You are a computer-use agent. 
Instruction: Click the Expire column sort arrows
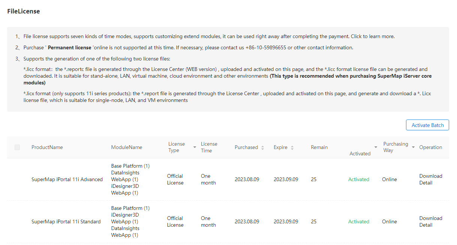click(292, 148)
